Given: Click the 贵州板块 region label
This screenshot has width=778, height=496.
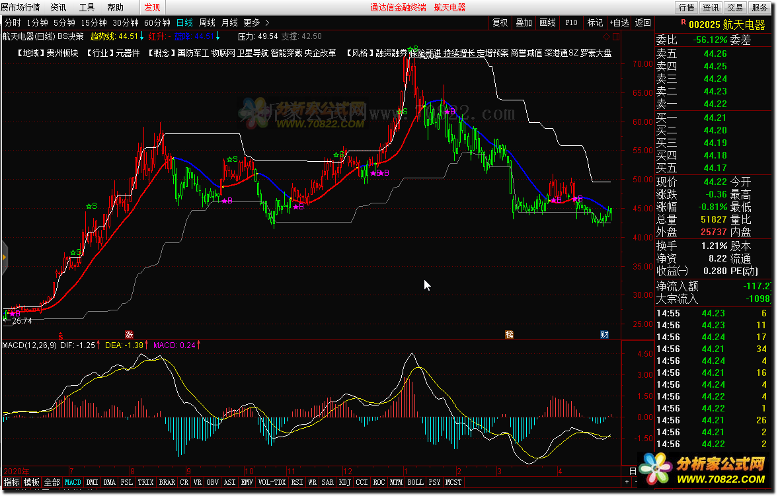Looking at the screenshot, I should pos(63,53).
